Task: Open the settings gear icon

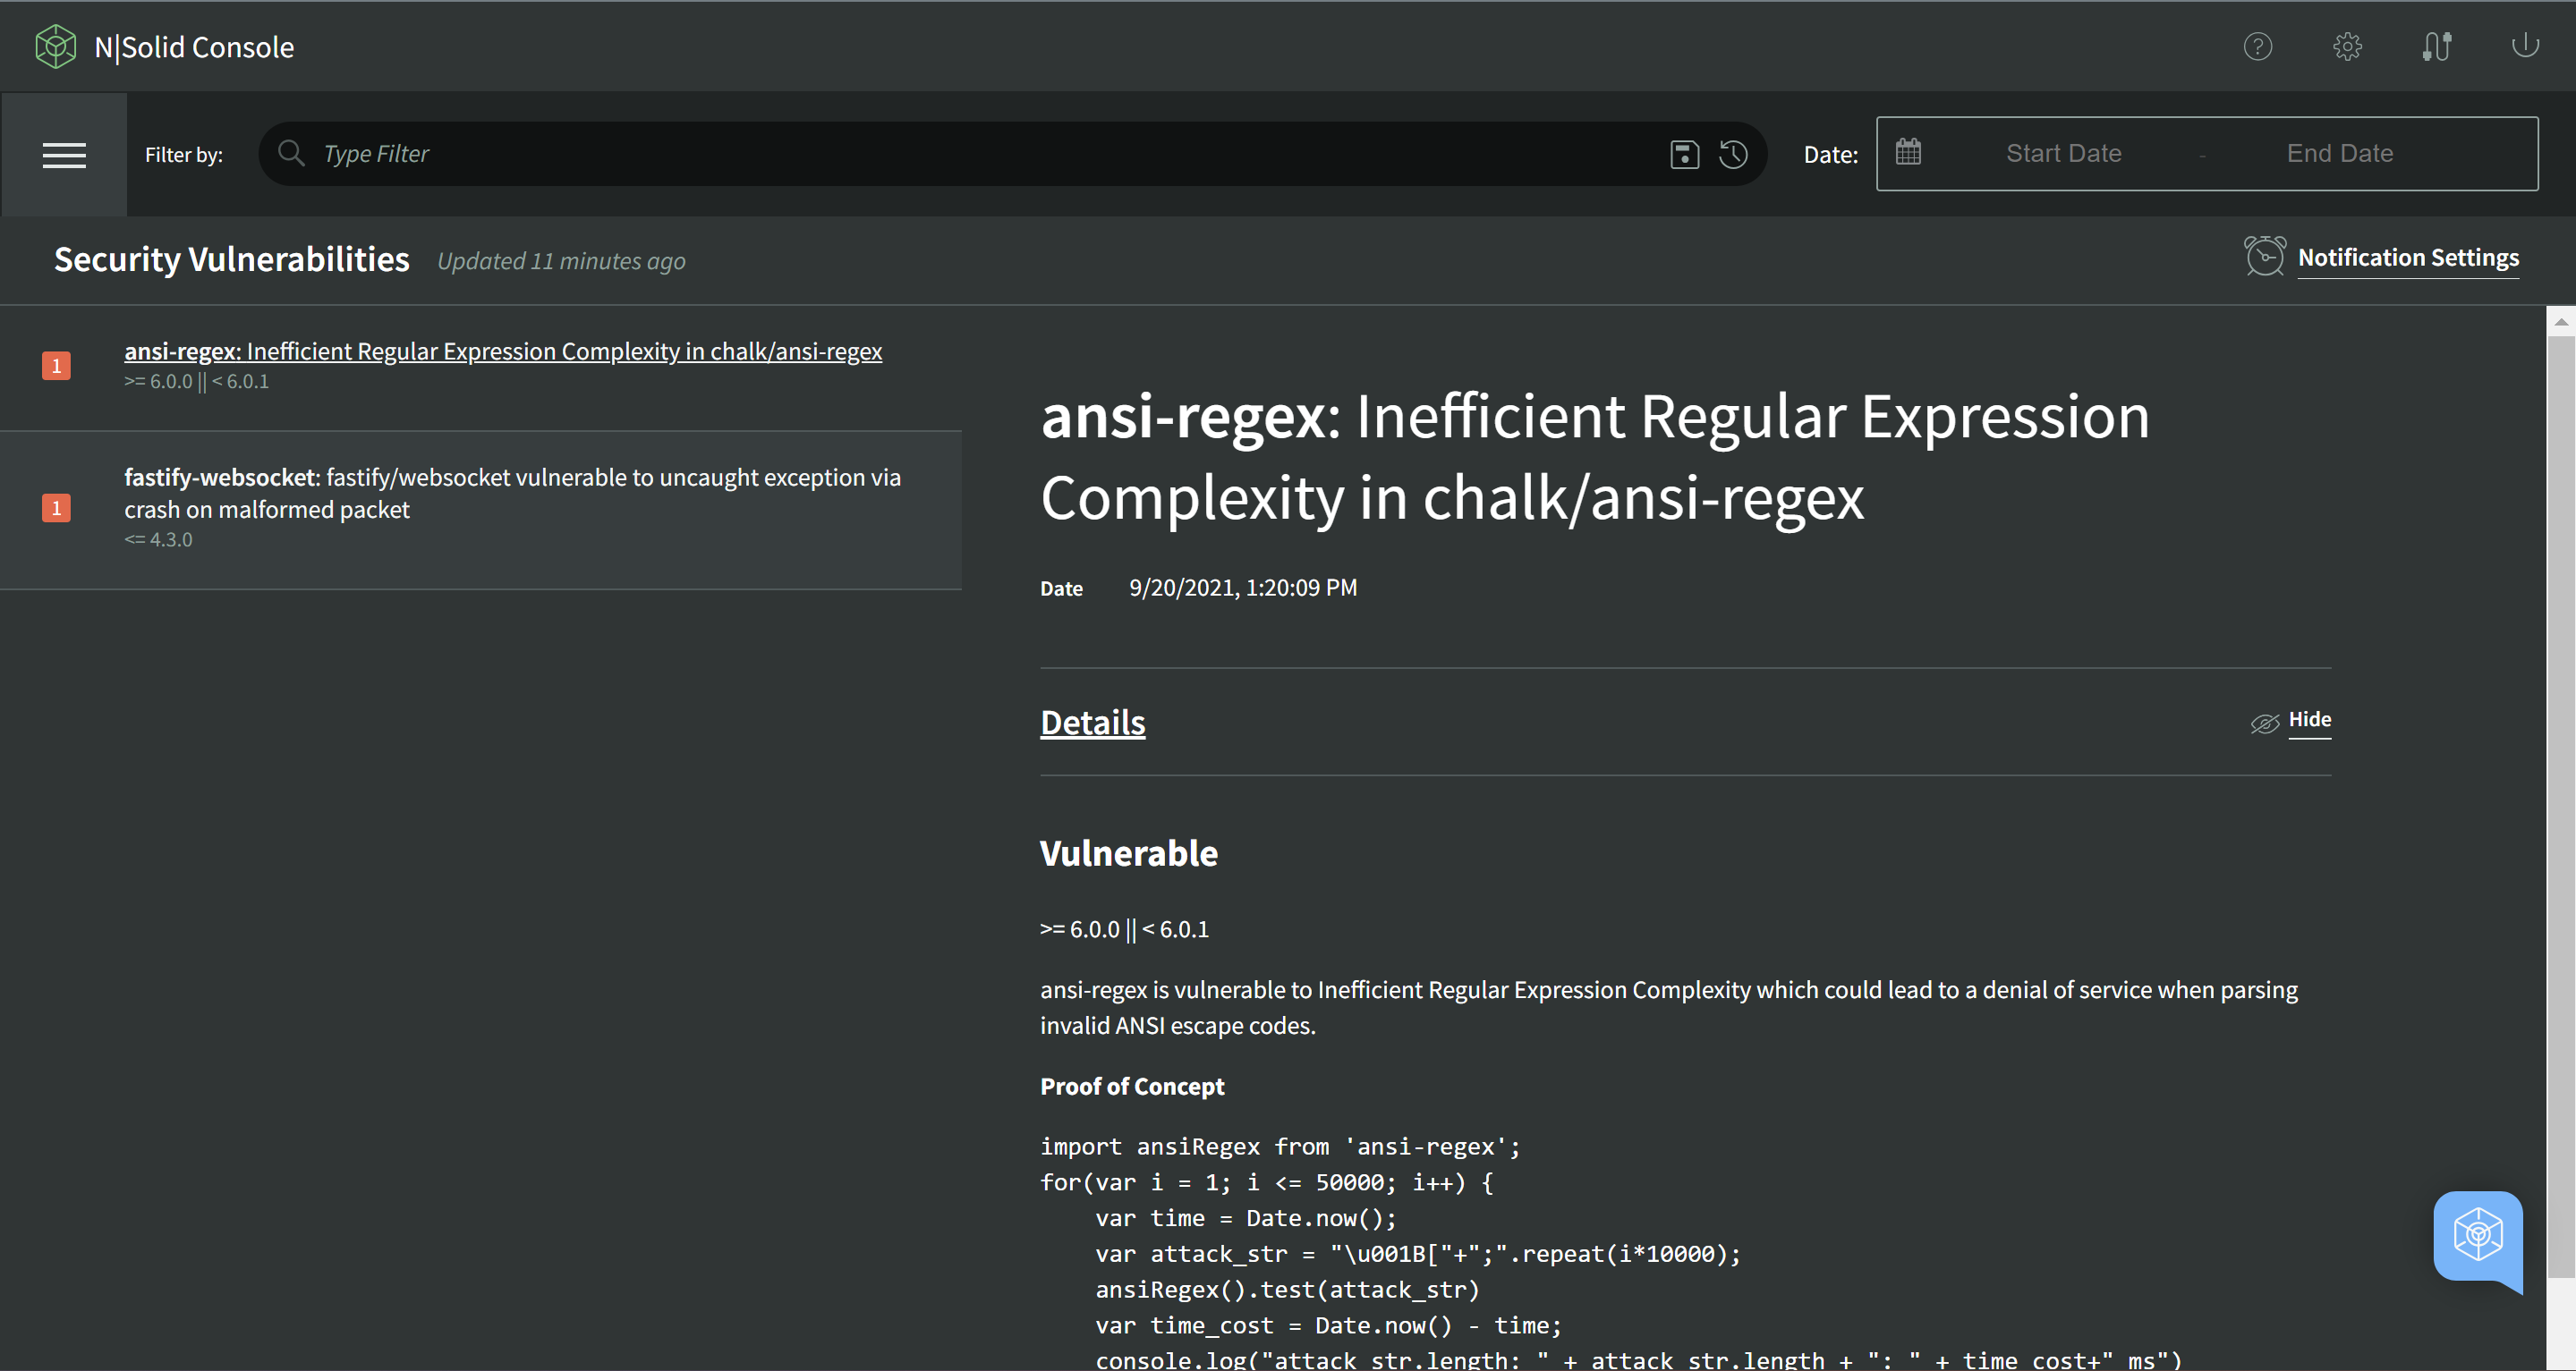Action: click(2347, 46)
